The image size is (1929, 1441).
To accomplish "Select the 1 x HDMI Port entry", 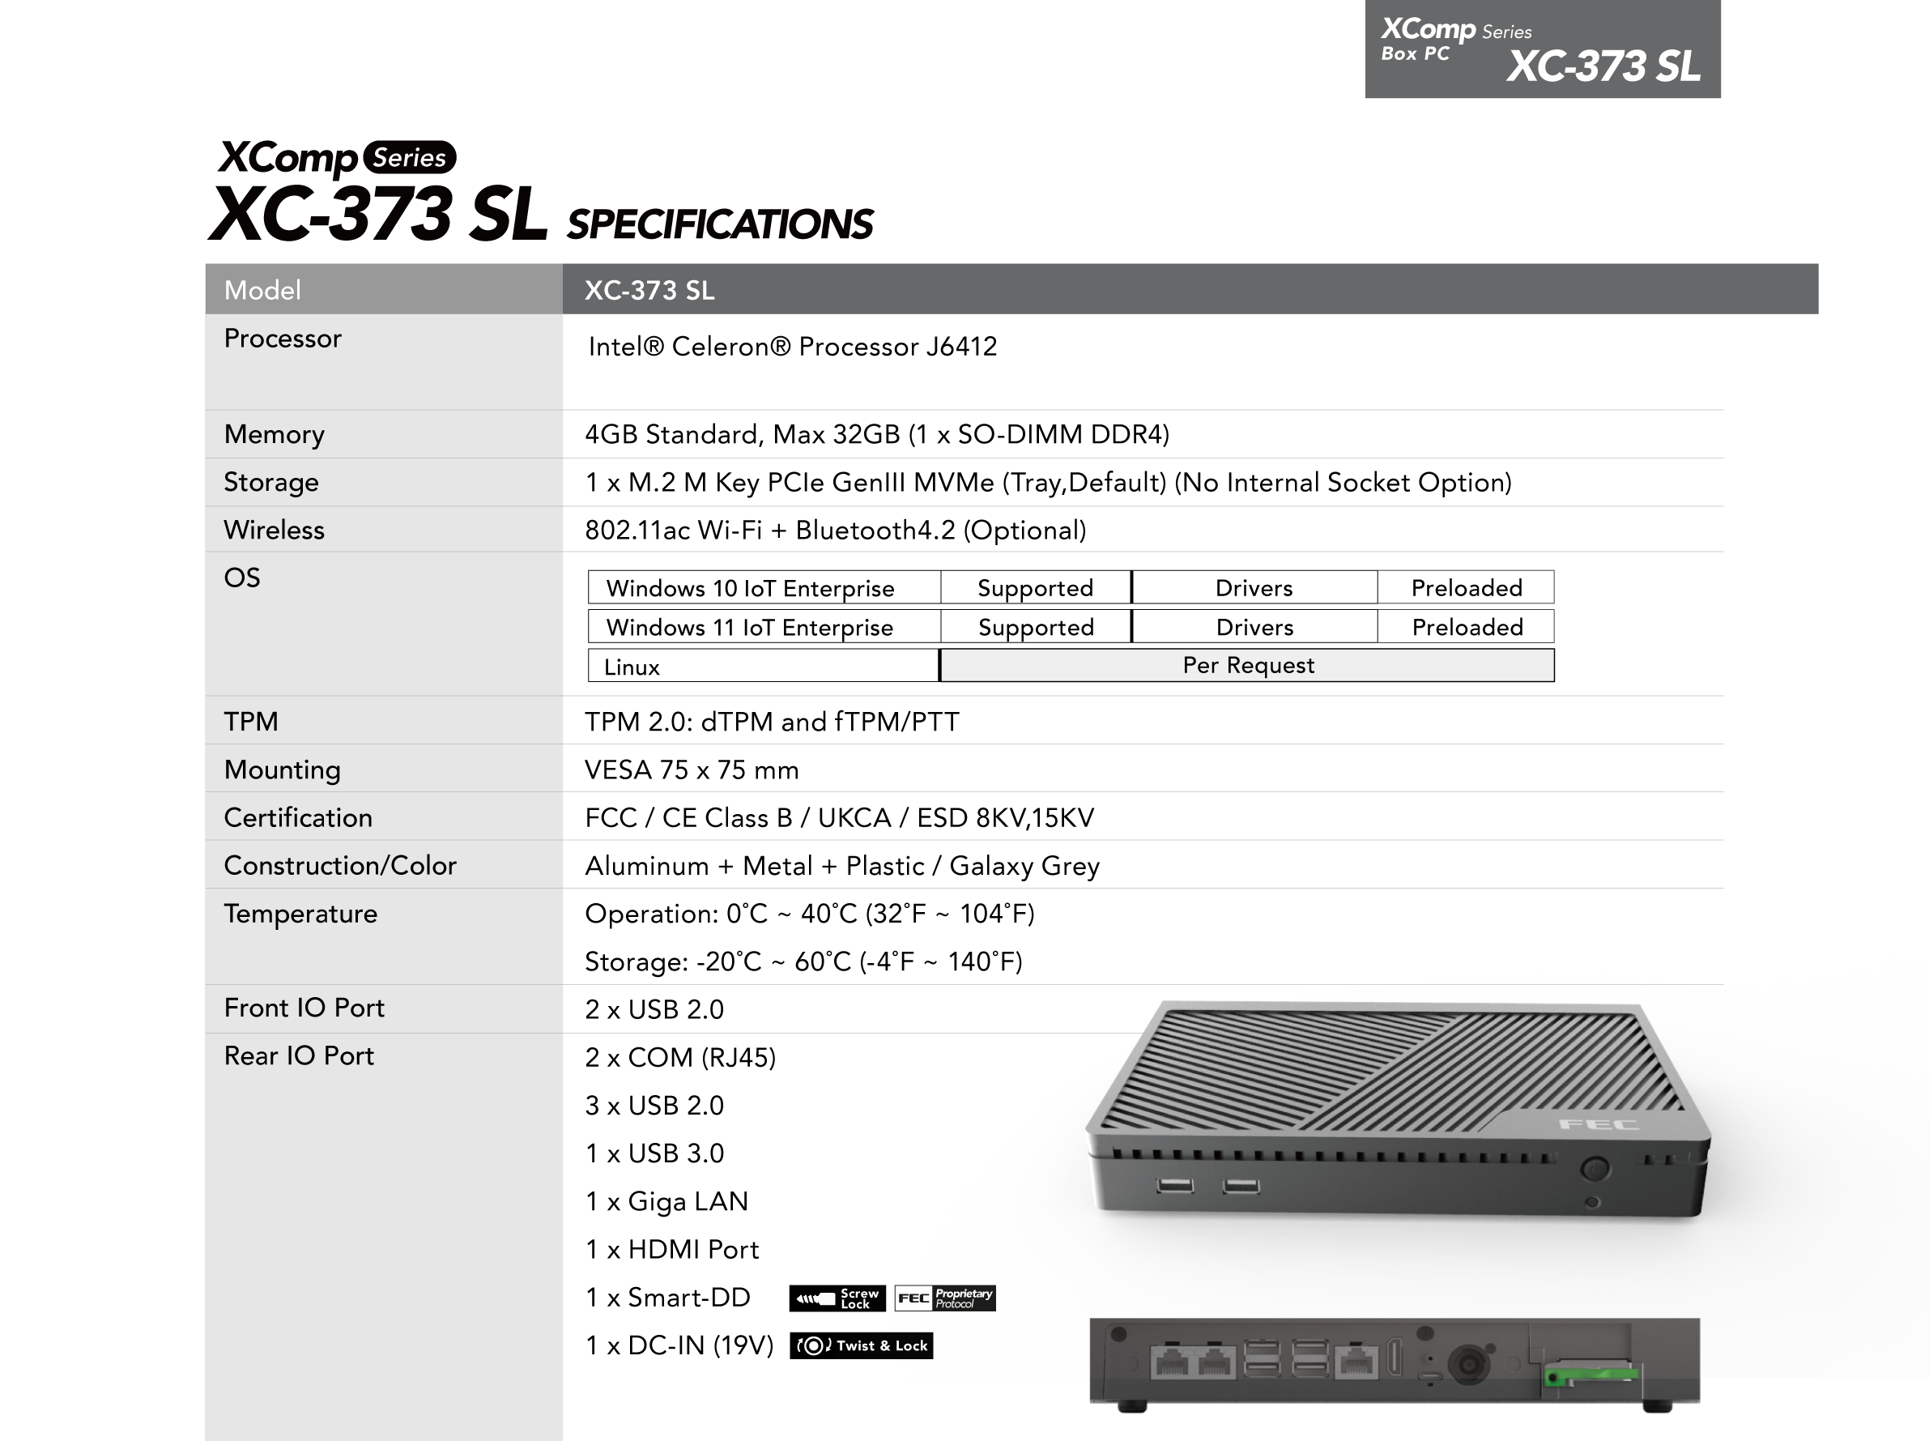I will [672, 1250].
